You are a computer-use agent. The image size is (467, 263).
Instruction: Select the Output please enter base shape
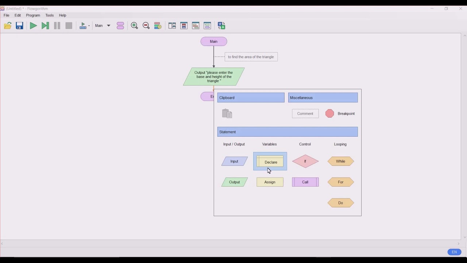click(x=214, y=77)
